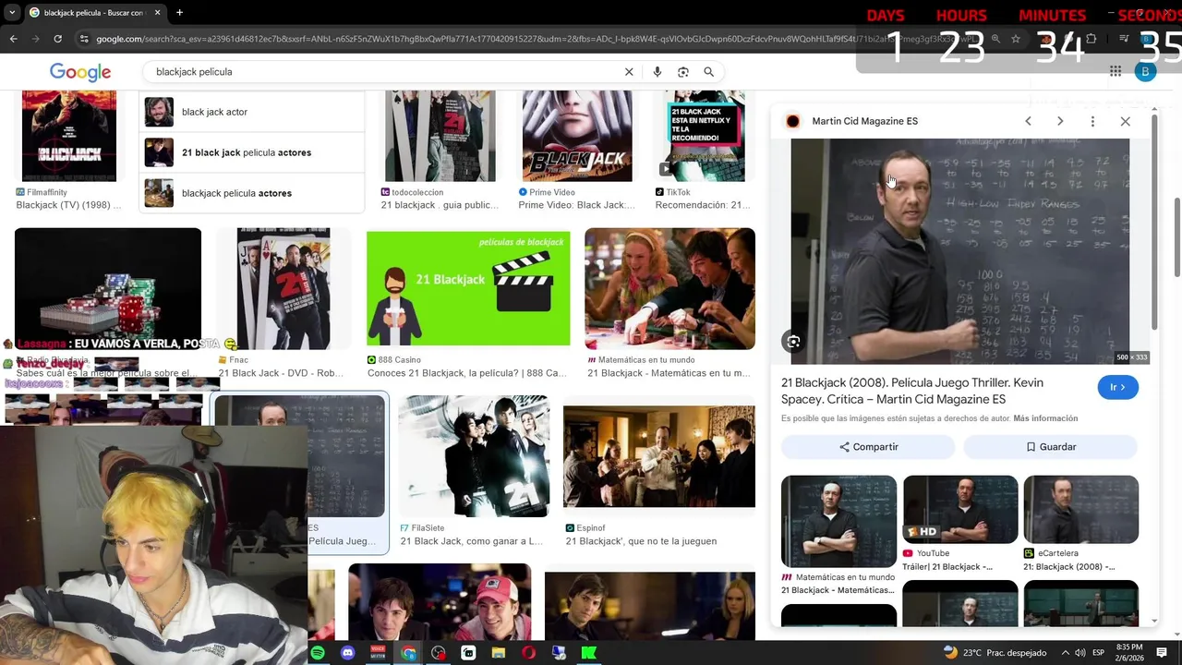The image size is (1182, 665).
Task: Click the page's main vertical scrollbar
Action: (1176, 236)
